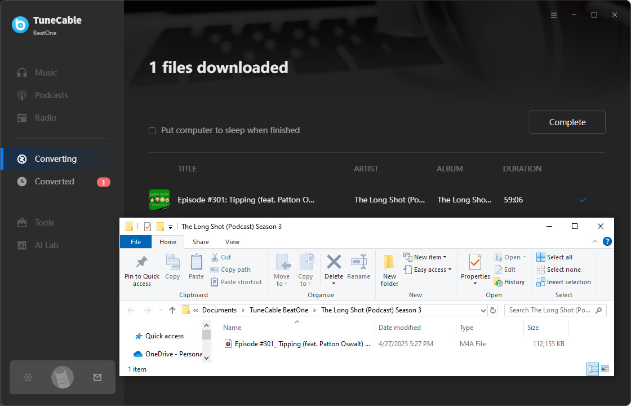Image resolution: width=631 pixels, height=406 pixels.
Task: Click Documents in the address path
Action: coord(219,310)
